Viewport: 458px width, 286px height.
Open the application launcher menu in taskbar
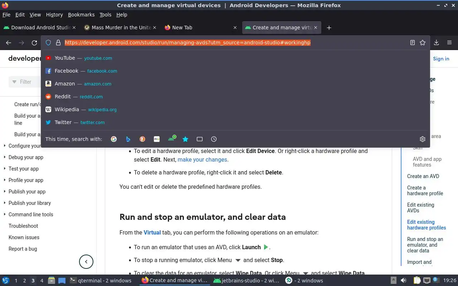click(x=6, y=281)
